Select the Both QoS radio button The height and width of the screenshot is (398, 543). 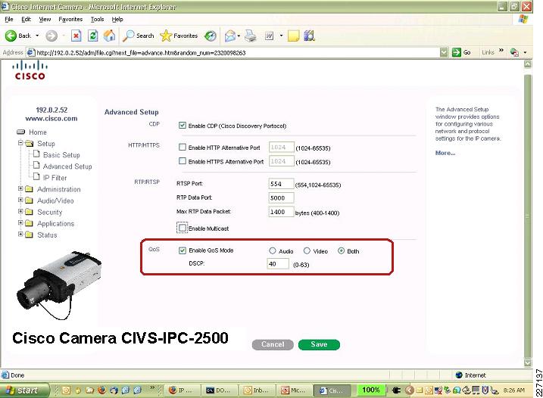341,250
